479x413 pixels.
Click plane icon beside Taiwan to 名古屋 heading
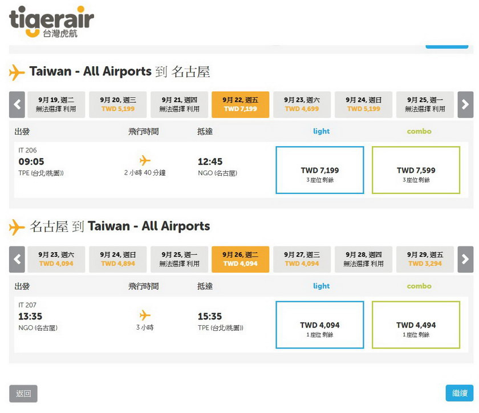(x=17, y=72)
